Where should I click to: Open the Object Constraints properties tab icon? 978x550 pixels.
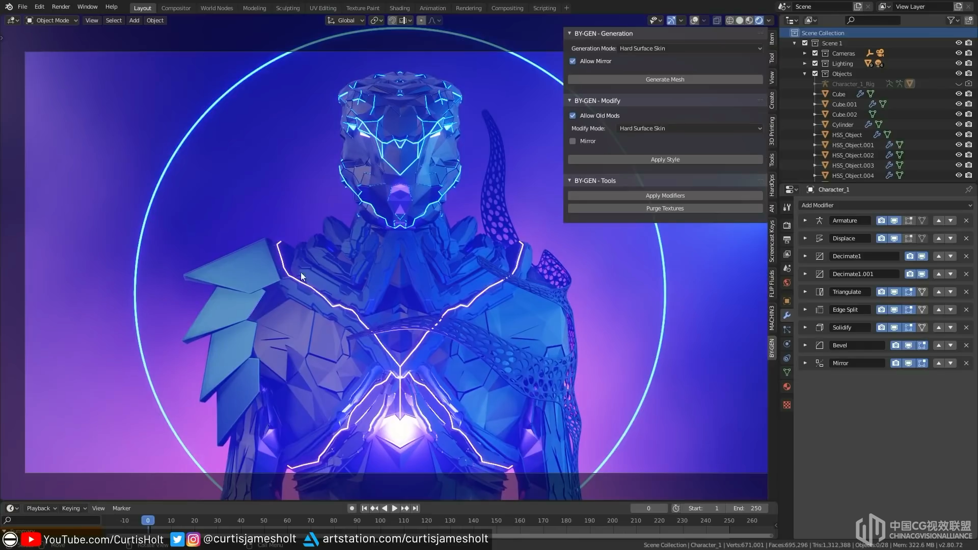click(x=787, y=358)
